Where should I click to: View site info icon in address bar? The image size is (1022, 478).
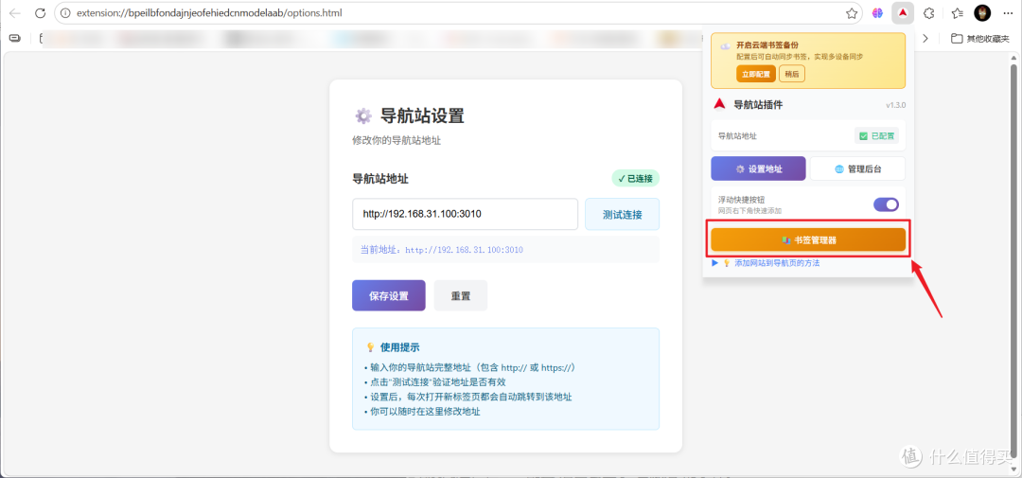[x=66, y=13]
